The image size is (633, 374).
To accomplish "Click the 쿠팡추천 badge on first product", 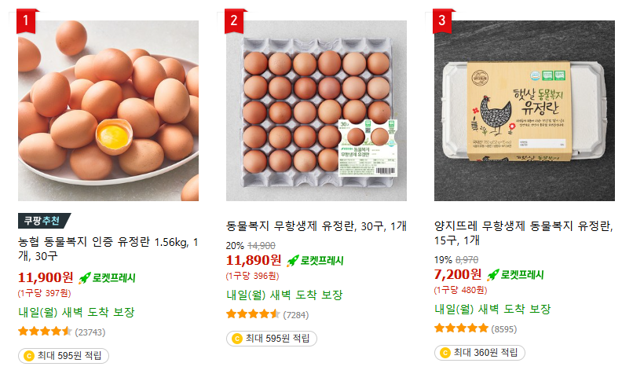I will 44,221.
